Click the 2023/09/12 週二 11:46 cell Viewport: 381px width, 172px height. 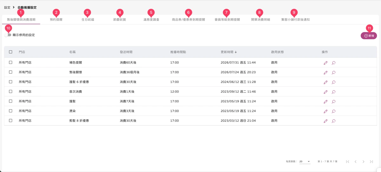(238, 92)
